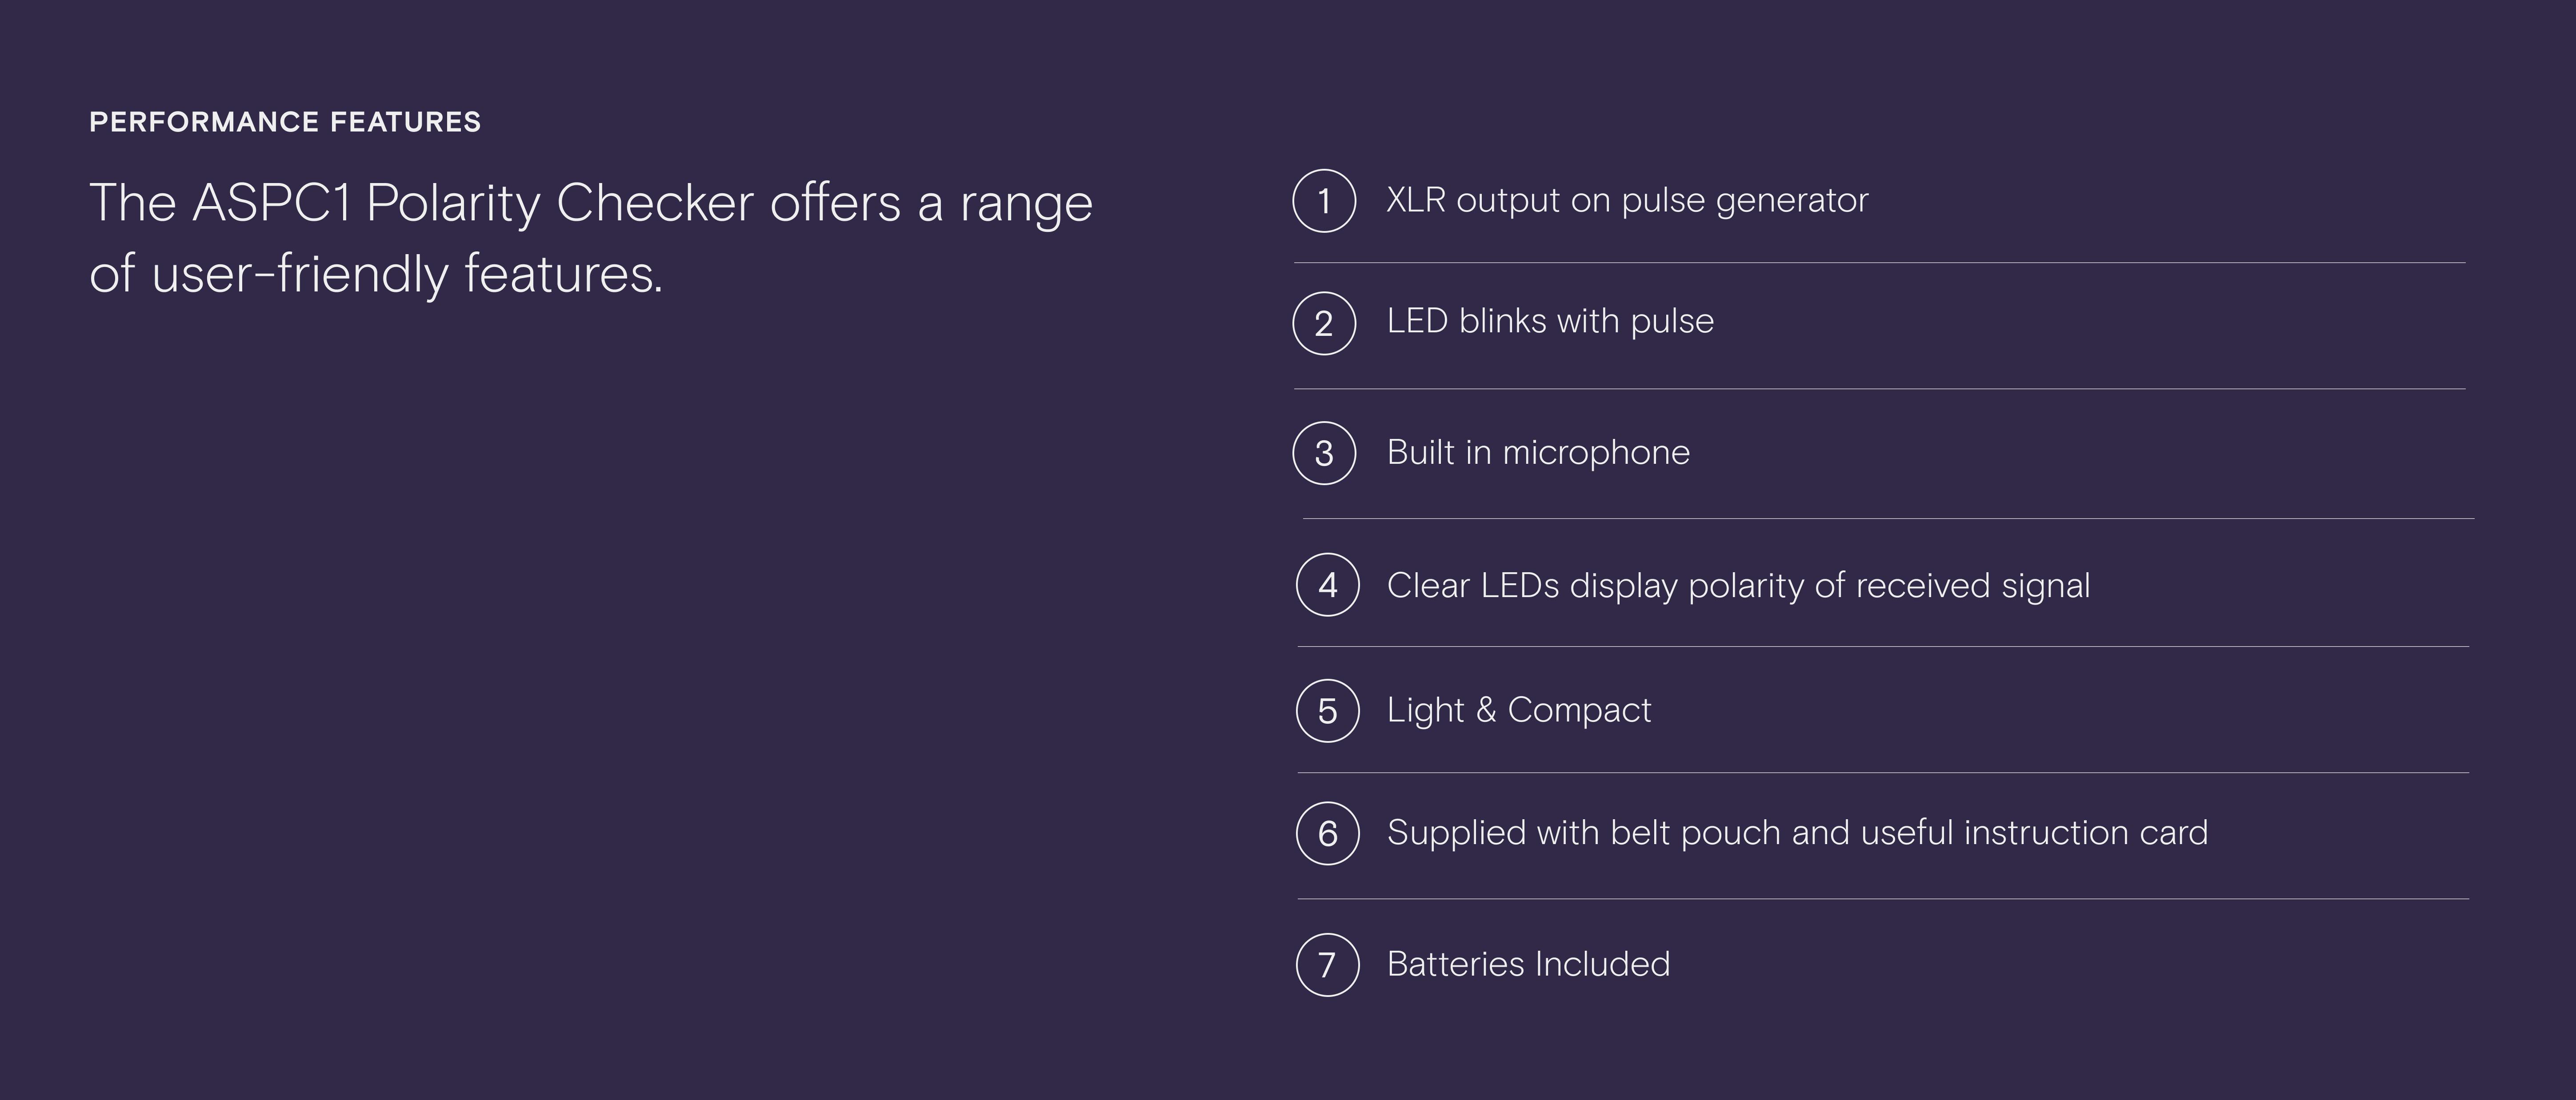2576x1100 pixels.
Task: Click the circled number 2 icon
Action: 1324,323
